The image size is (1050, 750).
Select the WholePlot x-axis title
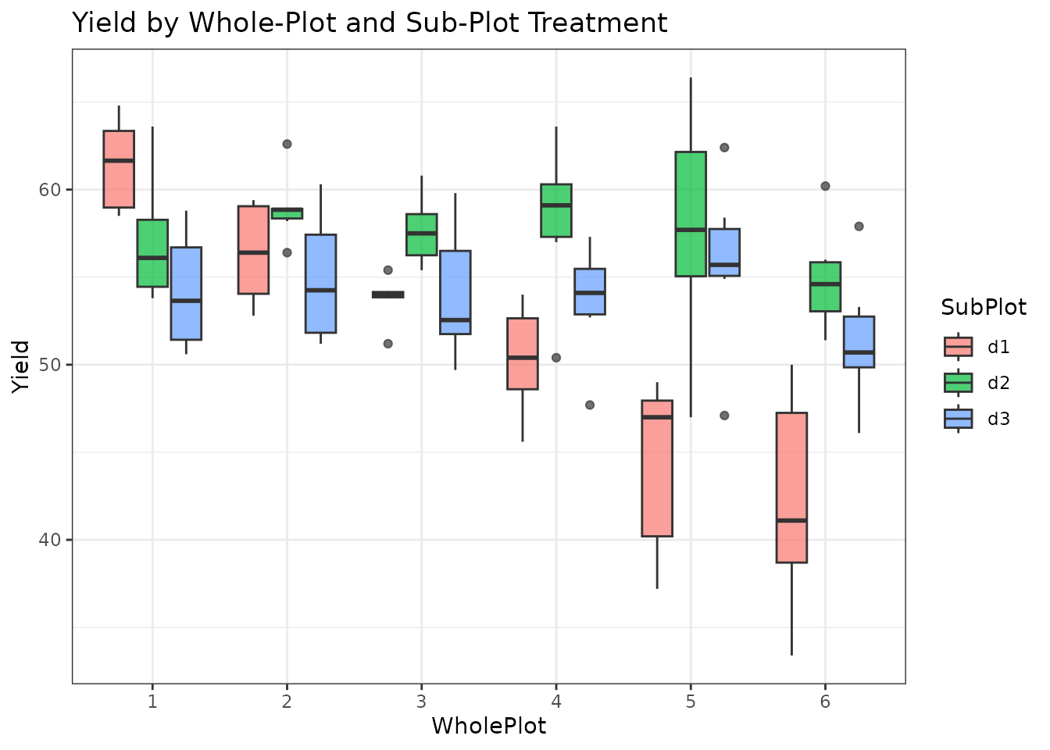coord(488,726)
